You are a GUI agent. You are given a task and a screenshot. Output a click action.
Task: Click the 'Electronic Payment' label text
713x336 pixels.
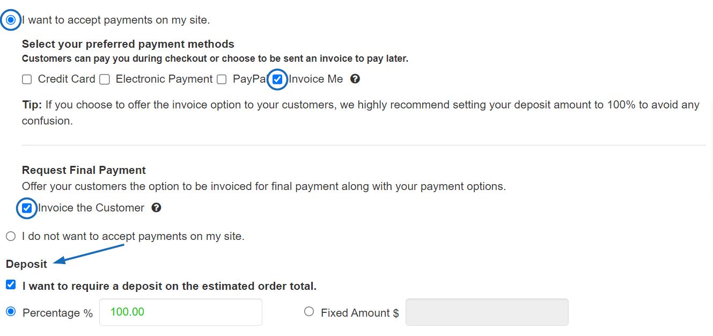click(164, 79)
